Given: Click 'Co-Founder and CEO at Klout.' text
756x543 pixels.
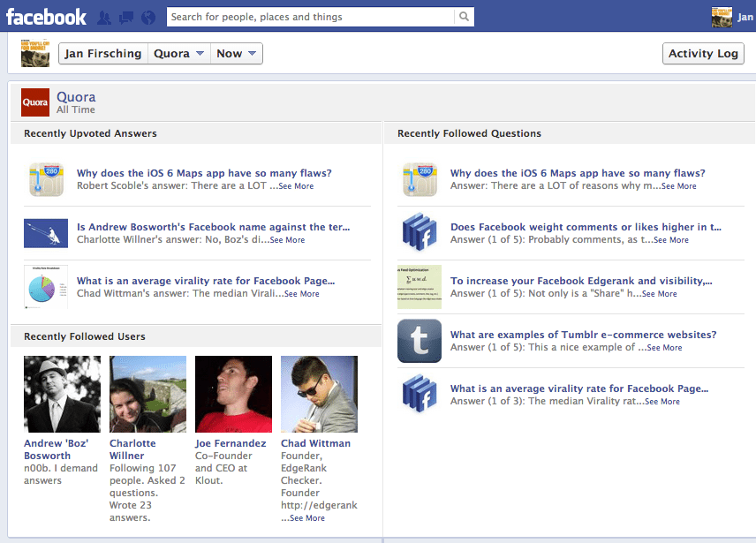Looking at the screenshot, I should coord(223,468).
